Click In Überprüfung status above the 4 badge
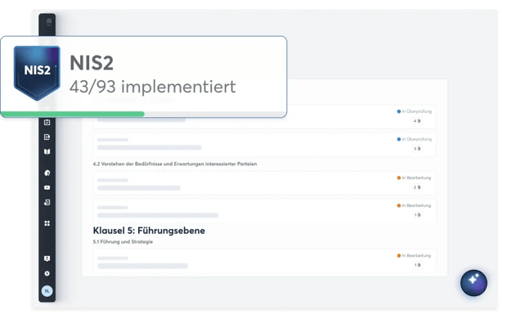The height and width of the screenshot is (319, 507). pyautogui.click(x=415, y=111)
